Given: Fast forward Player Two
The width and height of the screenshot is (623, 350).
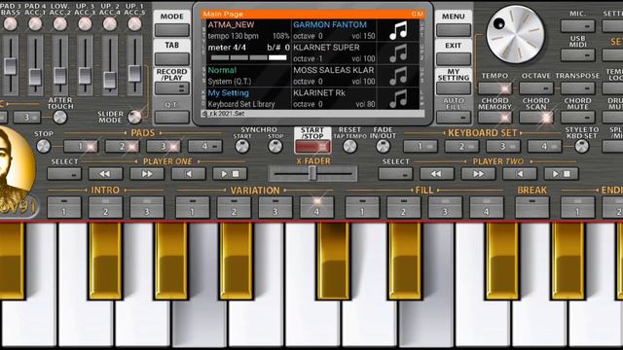Looking at the screenshot, I should 478,174.
